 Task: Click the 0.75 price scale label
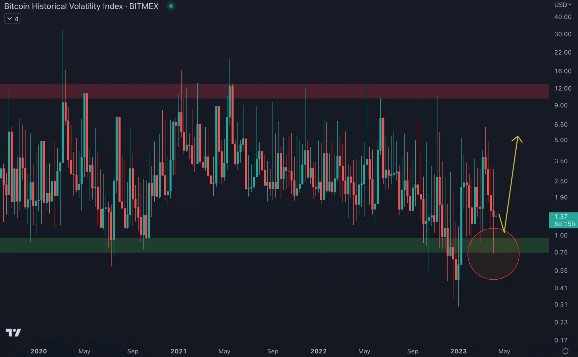(561, 253)
